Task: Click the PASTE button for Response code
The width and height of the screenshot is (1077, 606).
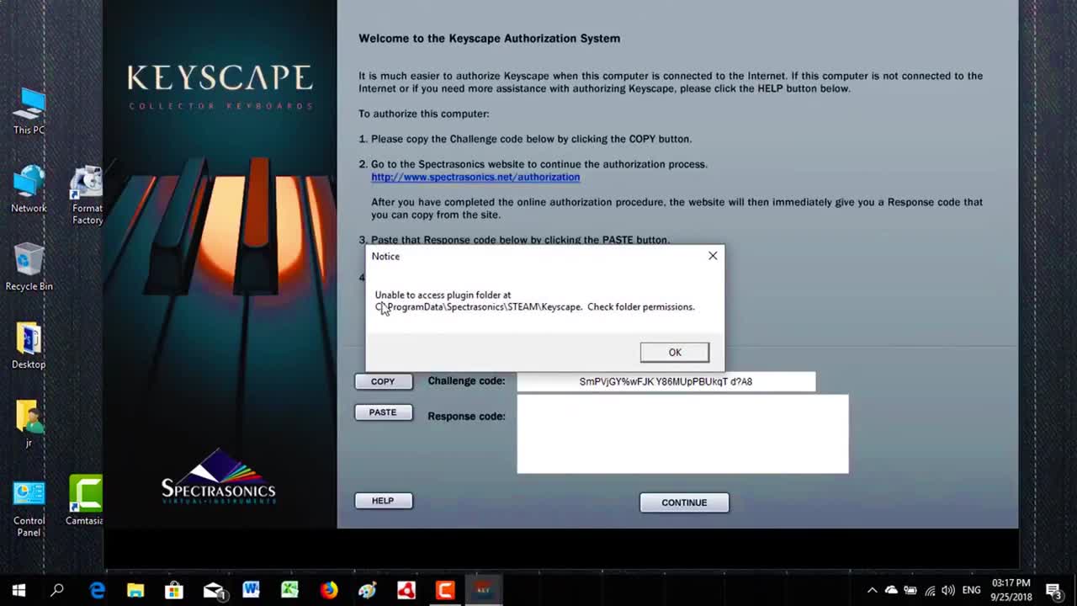Action: [383, 412]
